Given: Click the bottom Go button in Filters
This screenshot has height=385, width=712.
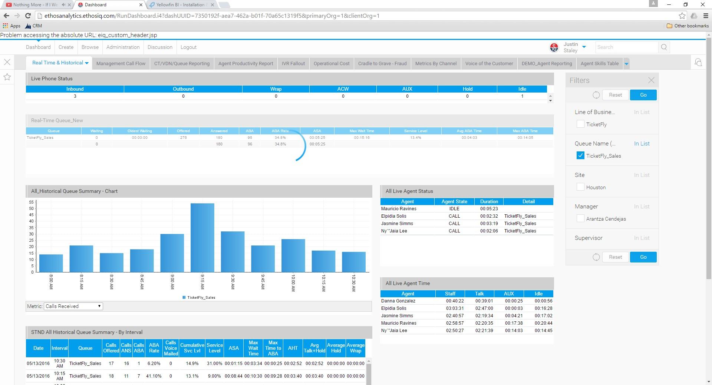Looking at the screenshot, I should pyautogui.click(x=643, y=257).
